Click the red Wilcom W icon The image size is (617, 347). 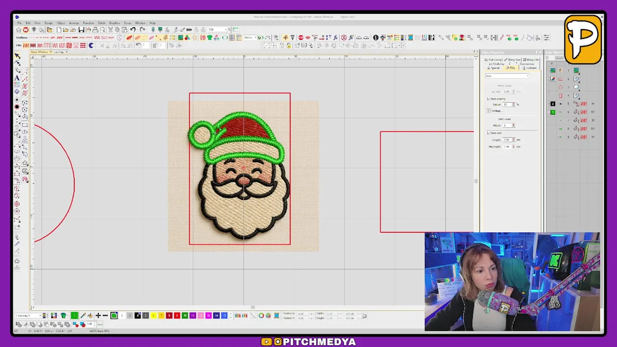pos(26,30)
